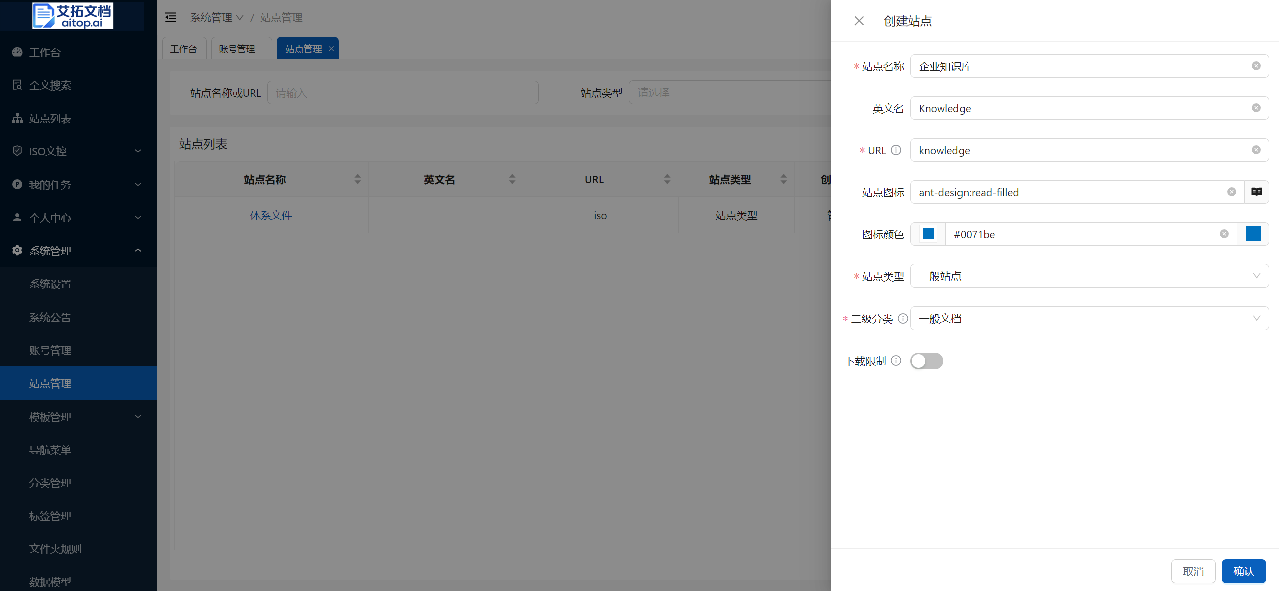The width and height of the screenshot is (1279, 591).
Task: Close the 创建站点 drawer with X icon
Action: tap(859, 21)
